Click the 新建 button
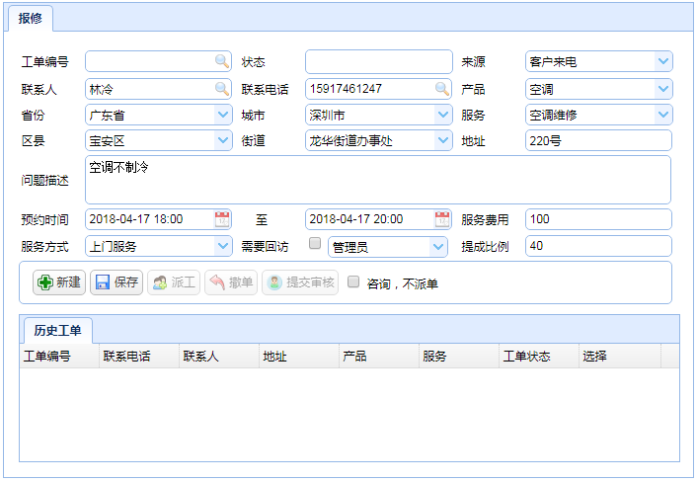697x482 pixels. [x=59, y=282]
